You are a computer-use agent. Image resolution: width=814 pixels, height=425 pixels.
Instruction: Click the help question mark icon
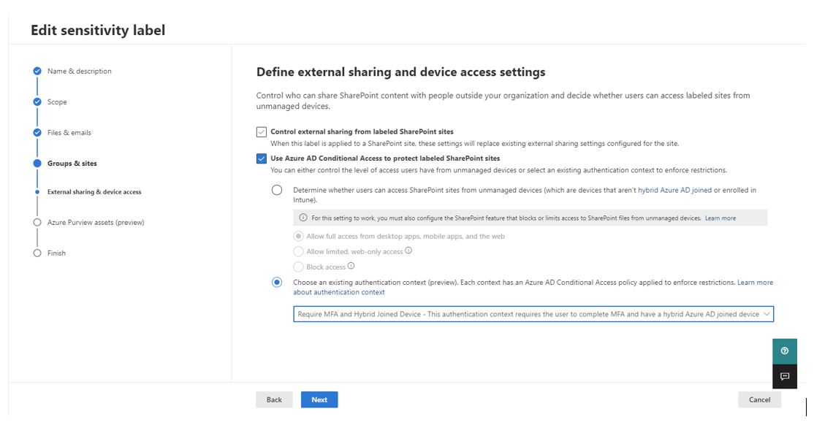[785, 351]
